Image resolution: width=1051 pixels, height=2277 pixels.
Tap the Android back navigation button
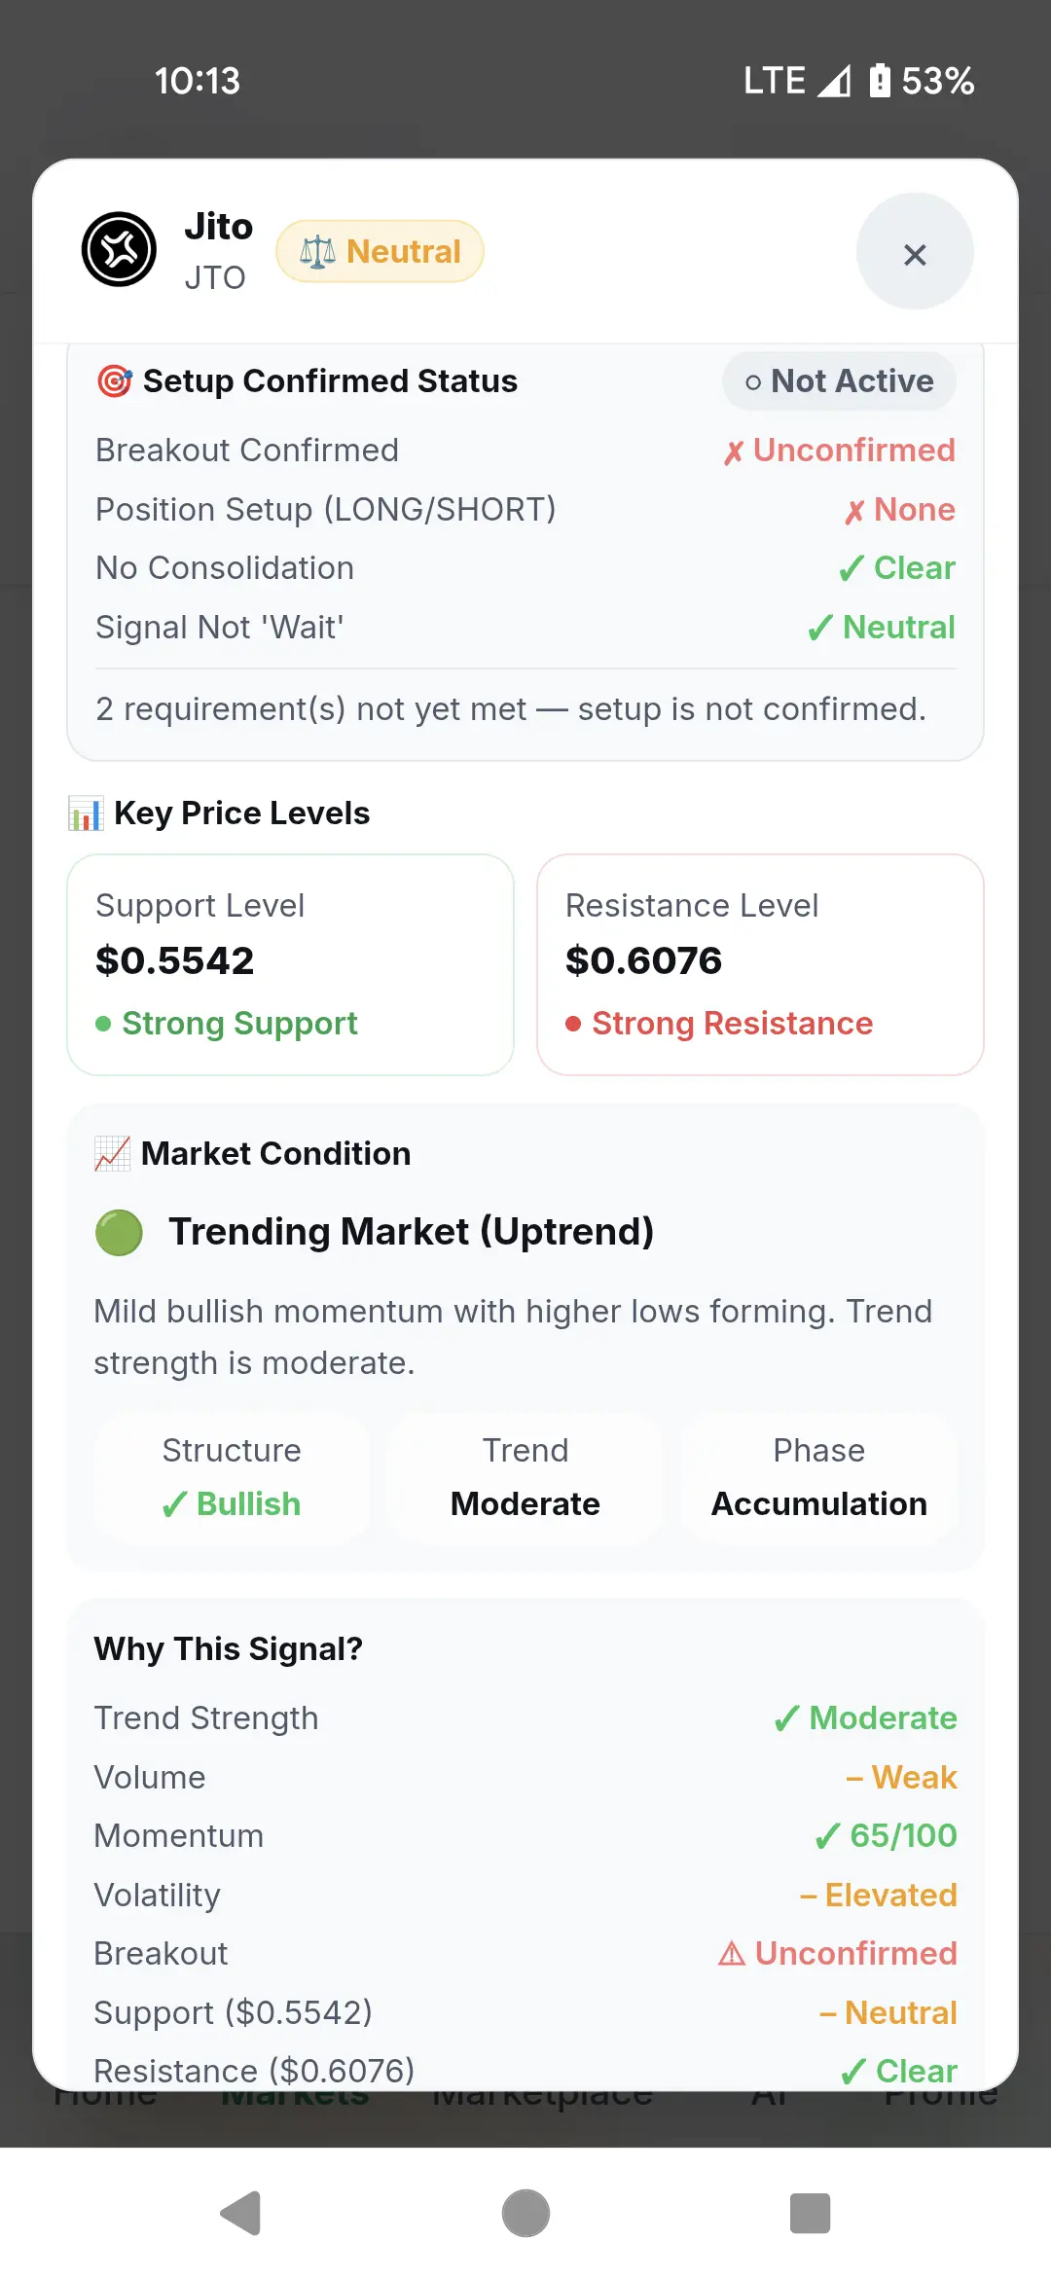point(241,2214)
